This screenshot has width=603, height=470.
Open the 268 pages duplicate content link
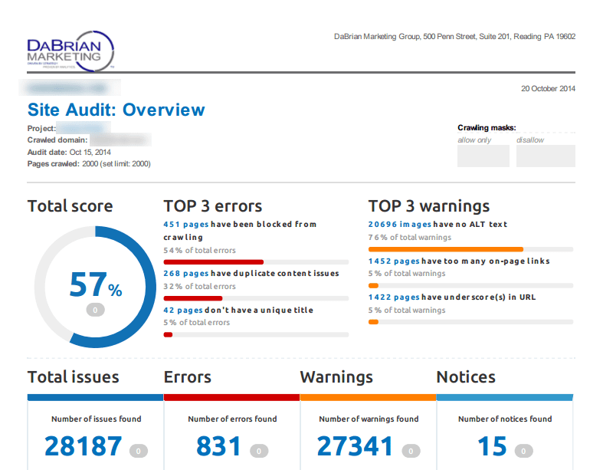click(x=186, y=273)
